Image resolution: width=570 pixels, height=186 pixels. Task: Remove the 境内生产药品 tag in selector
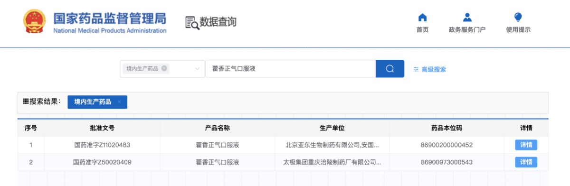(164, 68)
